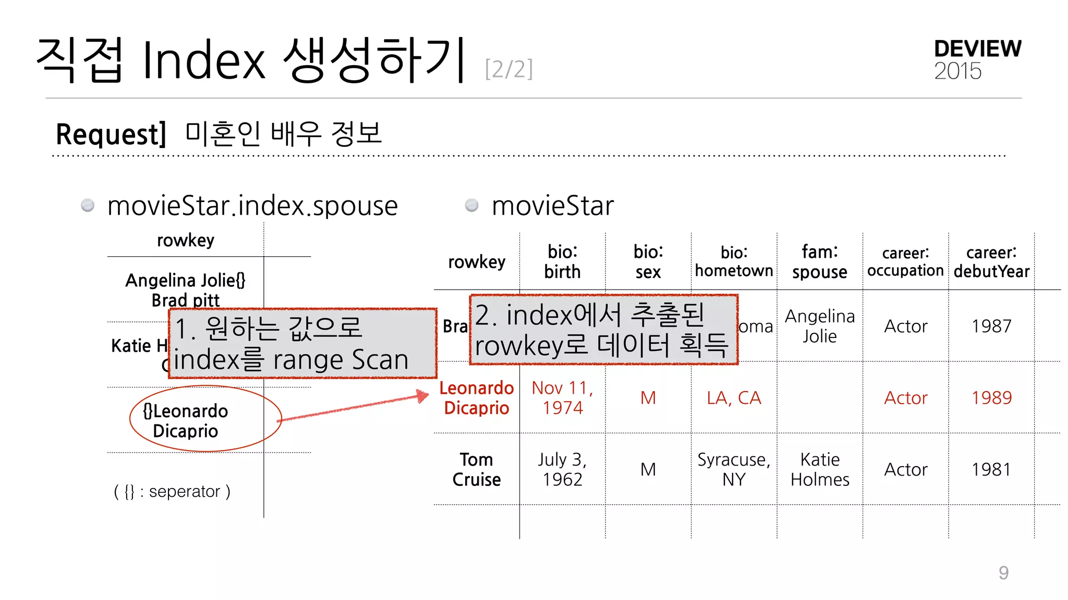Click the slide number 9
The height and width of the screenshot is (600, 1068).
pos(1003,572)
